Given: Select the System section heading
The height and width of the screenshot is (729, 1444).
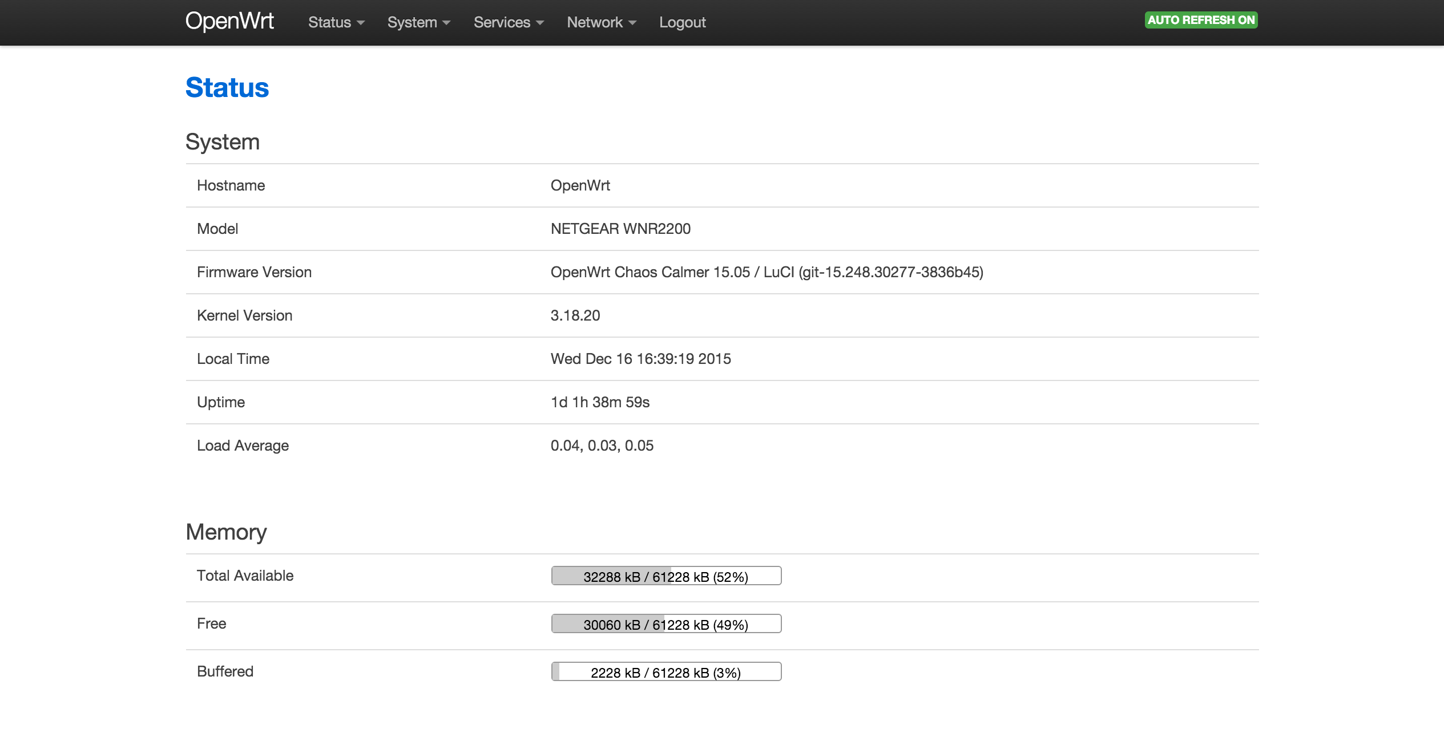Looking at the screenshot, I should [x=223, y=141].
